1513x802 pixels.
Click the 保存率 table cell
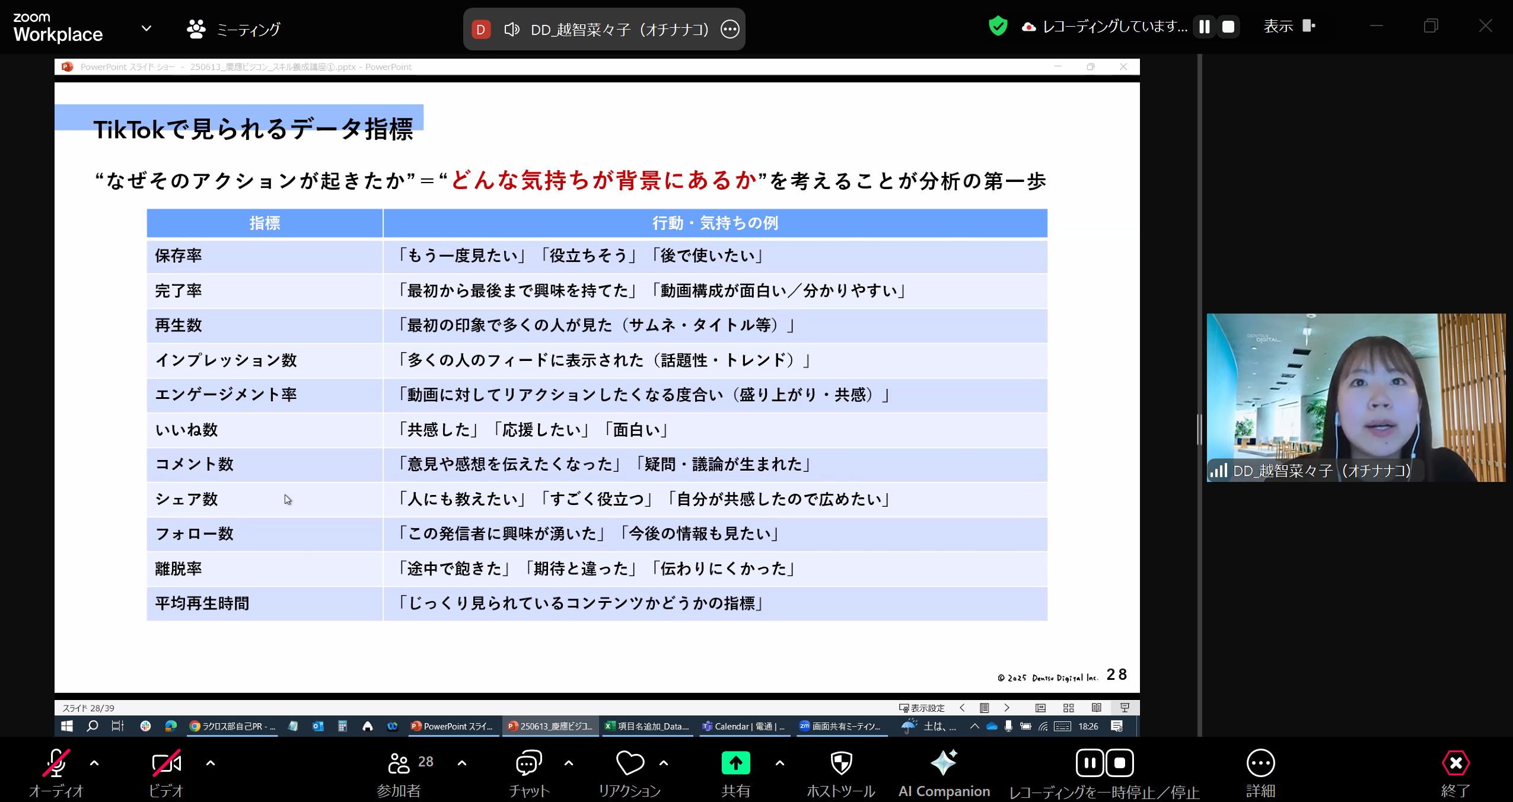(x=265, y=255)
